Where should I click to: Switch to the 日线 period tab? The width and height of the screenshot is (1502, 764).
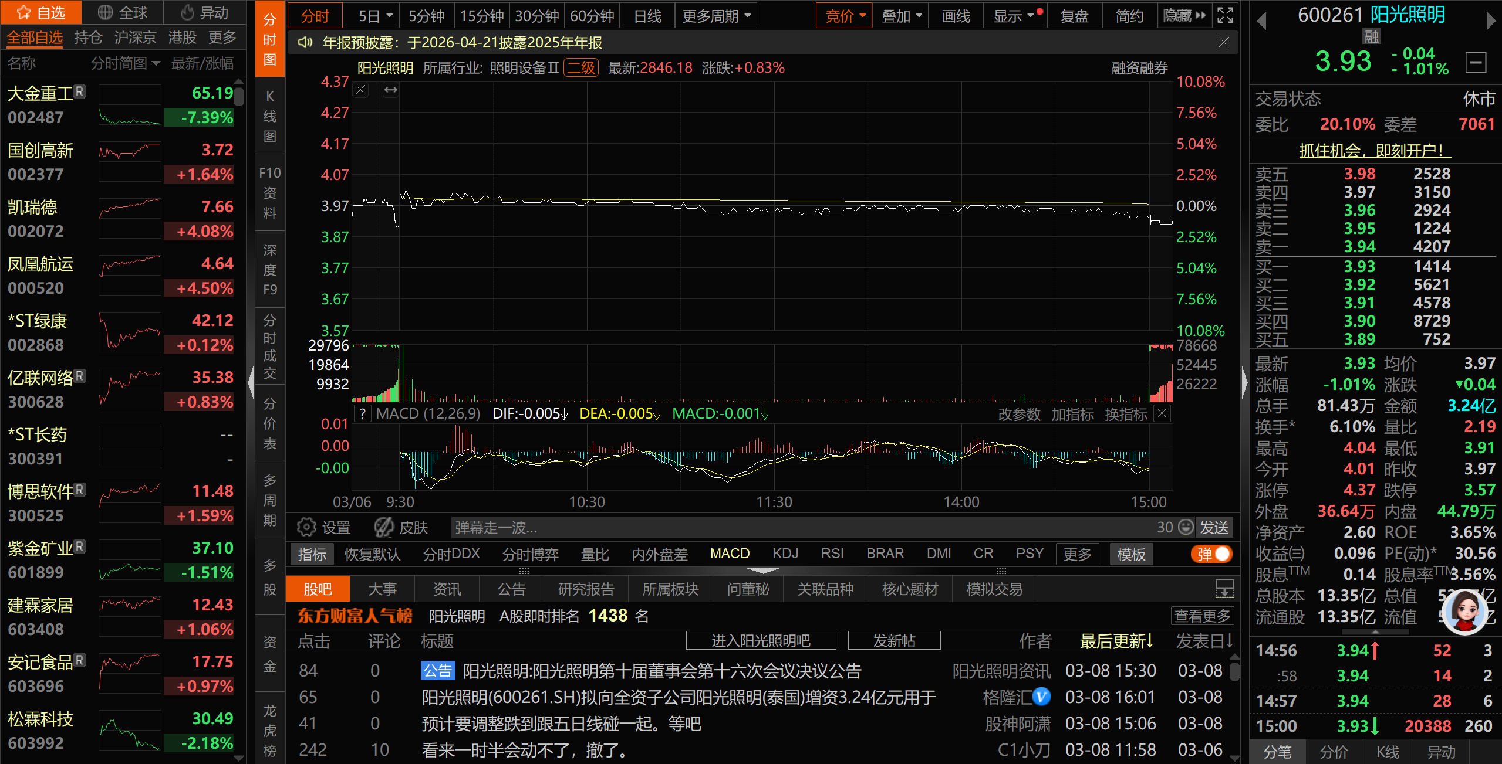pyautogui.click(x=647, y=16)
